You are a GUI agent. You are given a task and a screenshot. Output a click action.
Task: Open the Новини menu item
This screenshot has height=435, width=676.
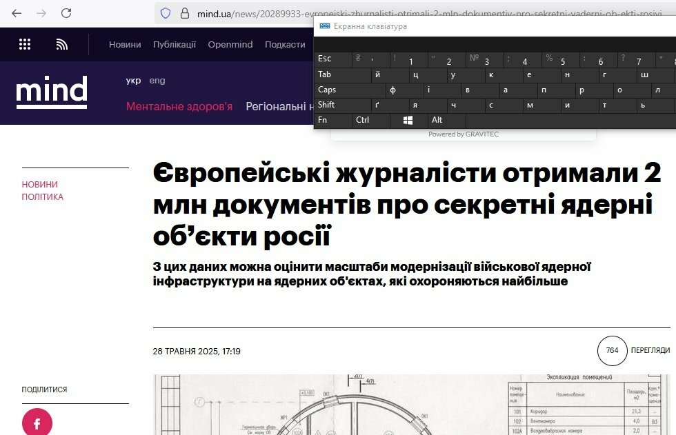click(125, 44)
